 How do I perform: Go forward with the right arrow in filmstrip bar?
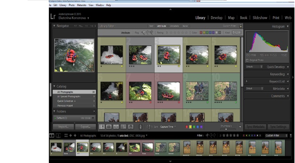click(x=75, y=136)
